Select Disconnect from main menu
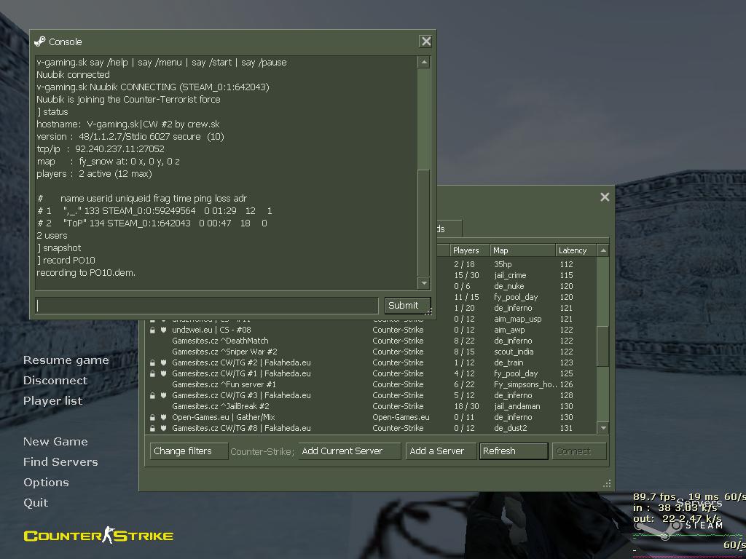Viewport: 746px width, 559px height. coord(55,380)
